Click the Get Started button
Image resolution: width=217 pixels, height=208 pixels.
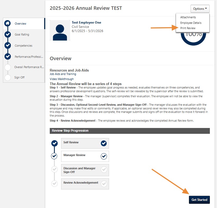tap(199, 200)
